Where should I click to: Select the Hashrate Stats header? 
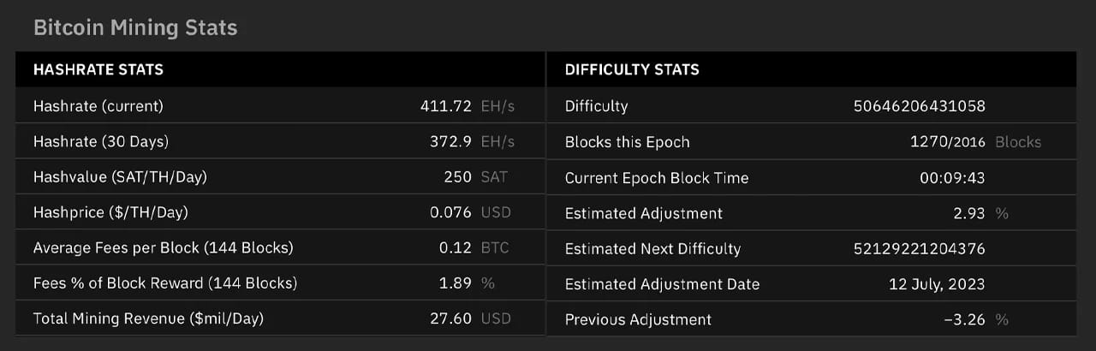98,70
